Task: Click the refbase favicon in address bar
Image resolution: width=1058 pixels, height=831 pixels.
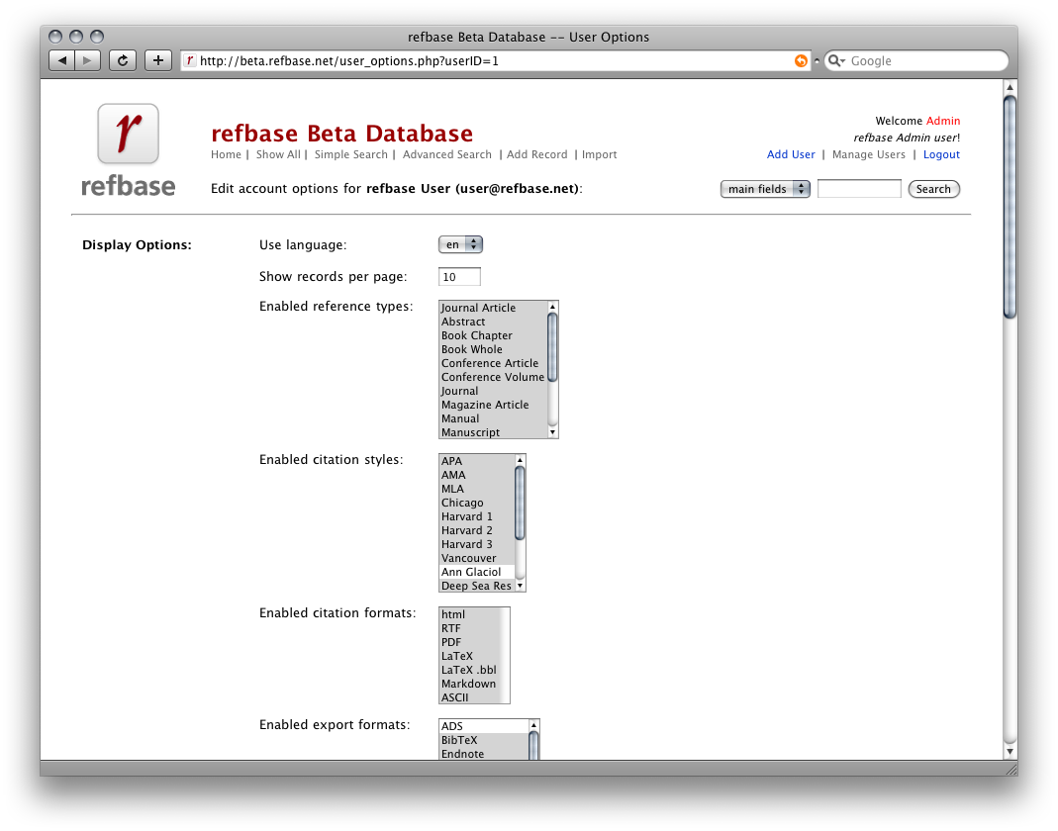Action: (190, 60)
